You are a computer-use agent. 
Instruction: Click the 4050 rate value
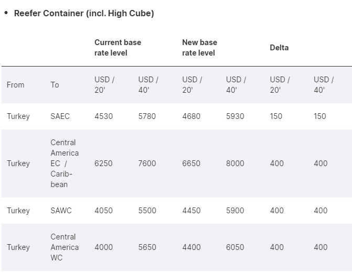click(x=103, y=211)
